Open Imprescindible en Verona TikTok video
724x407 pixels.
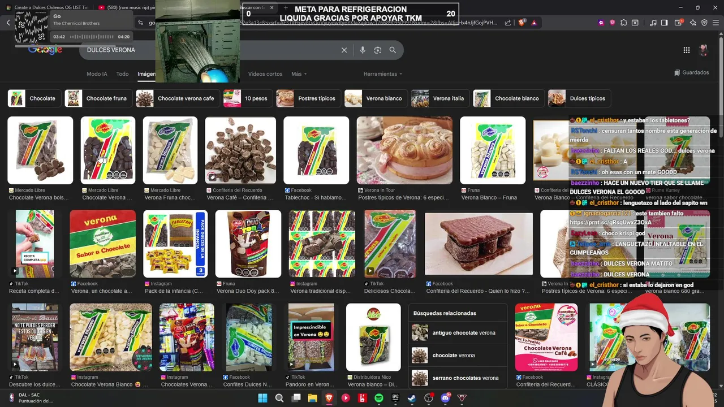pyautogui.click(x=311, y=337)
